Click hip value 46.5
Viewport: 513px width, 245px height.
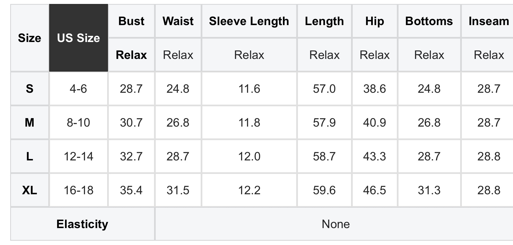[375, 190]
